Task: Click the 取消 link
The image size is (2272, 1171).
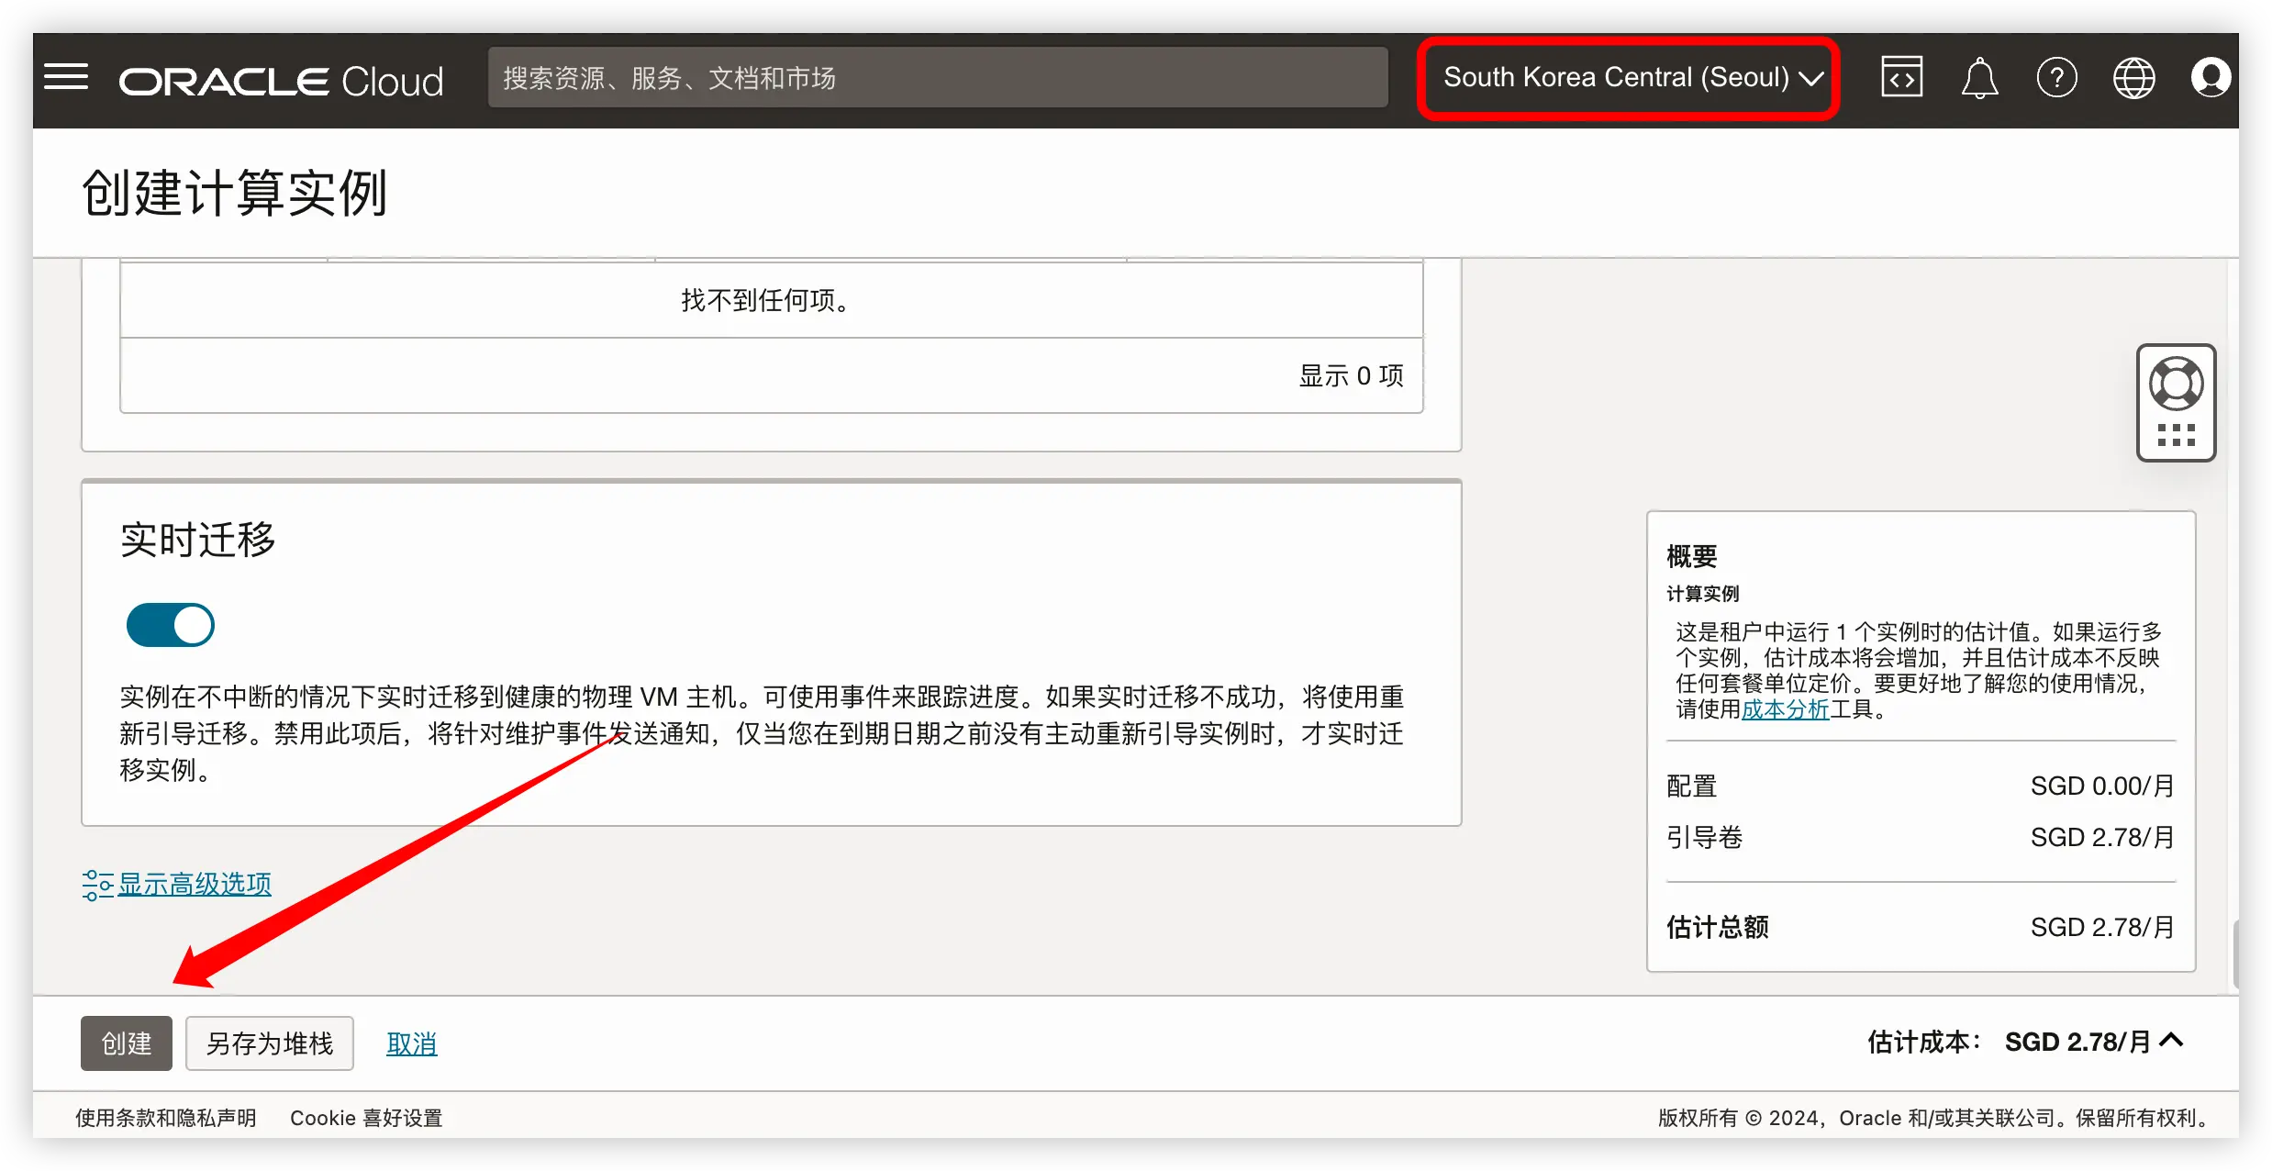Action: coord(411,1044)
